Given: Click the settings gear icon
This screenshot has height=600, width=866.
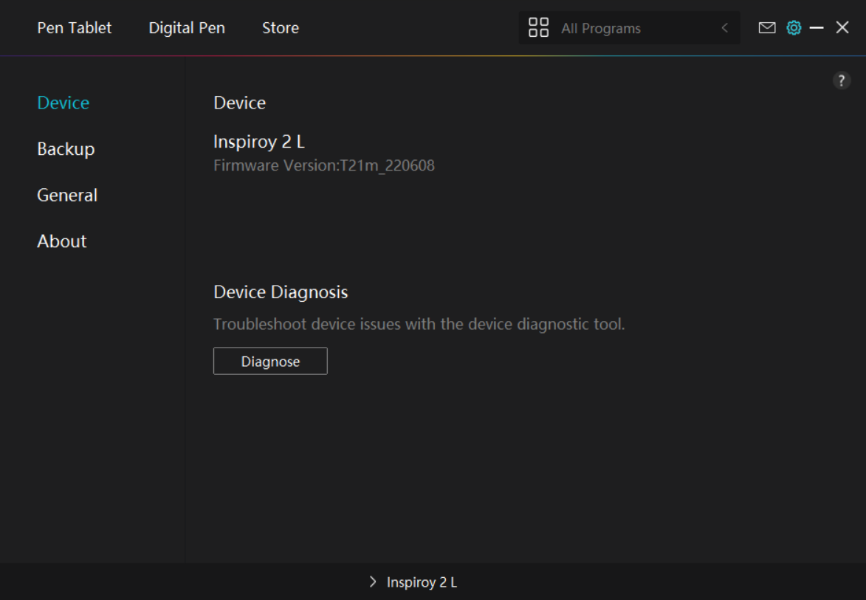Looking at the screenshot, I should [794, 28].
